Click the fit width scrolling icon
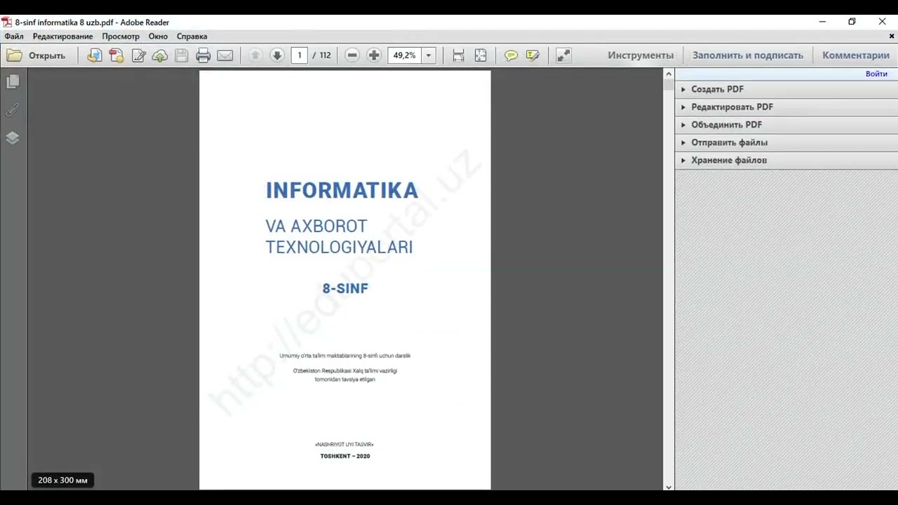Screen dimensions: 898x505 (458, 55)
